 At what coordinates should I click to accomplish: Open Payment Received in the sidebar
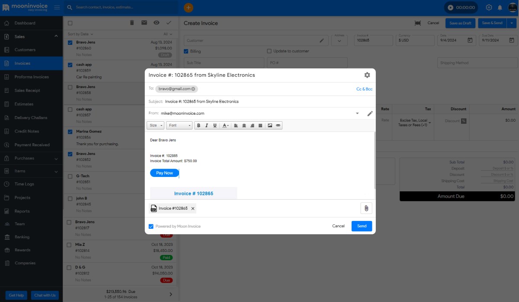coord(31,145)
